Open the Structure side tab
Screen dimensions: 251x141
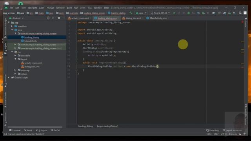tap(5, 119)
